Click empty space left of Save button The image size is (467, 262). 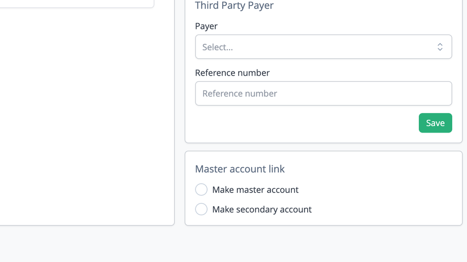tap(305, 123)
